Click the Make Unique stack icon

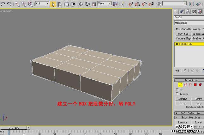tap(192, 71)
